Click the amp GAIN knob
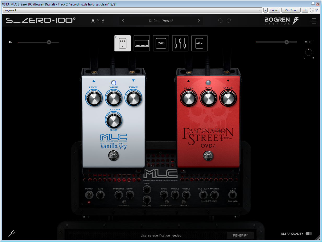The height and width of the screenshot is (242, 322). pos(147,190)
